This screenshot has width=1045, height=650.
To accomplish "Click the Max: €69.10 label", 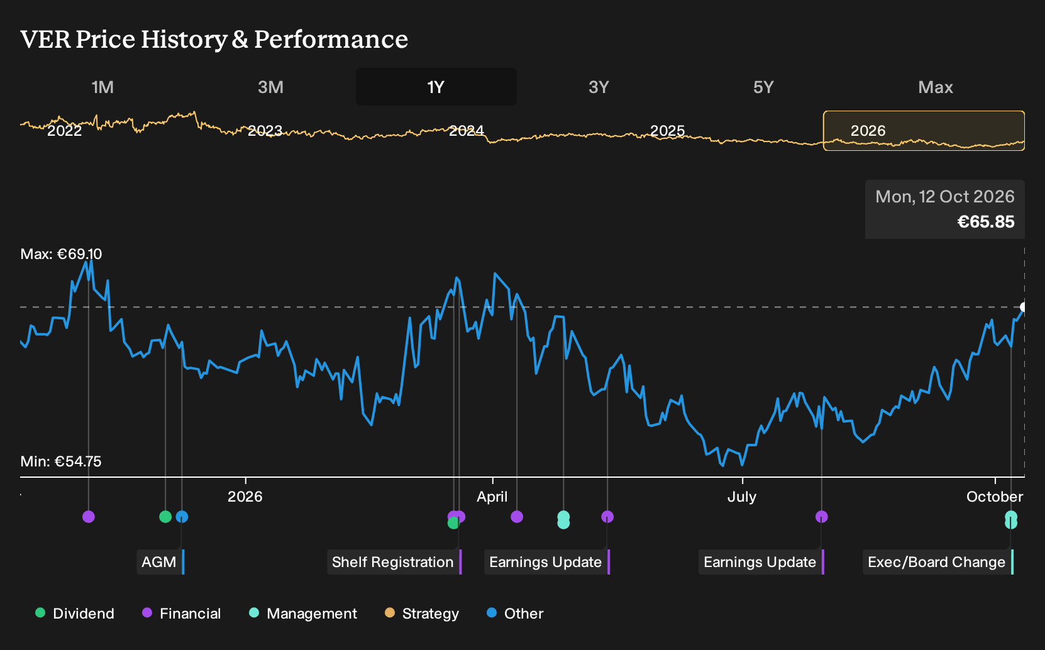I will pyautogui.click(x=61, y=254).
